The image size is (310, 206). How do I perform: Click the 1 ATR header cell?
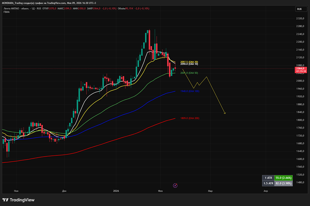268,178
